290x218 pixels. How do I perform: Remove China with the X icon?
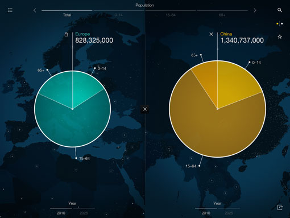coord(211,34)
